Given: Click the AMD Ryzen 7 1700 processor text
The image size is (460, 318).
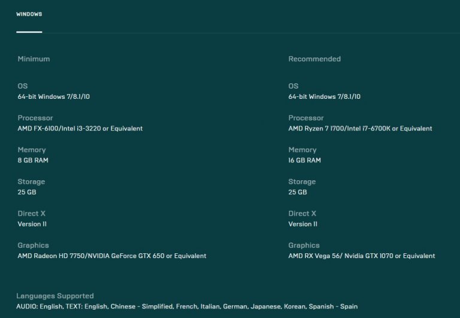Looking at the screenshot, I should coord(360,128).
